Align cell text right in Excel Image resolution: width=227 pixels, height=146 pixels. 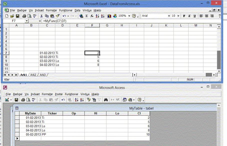[x=212, y=16]
